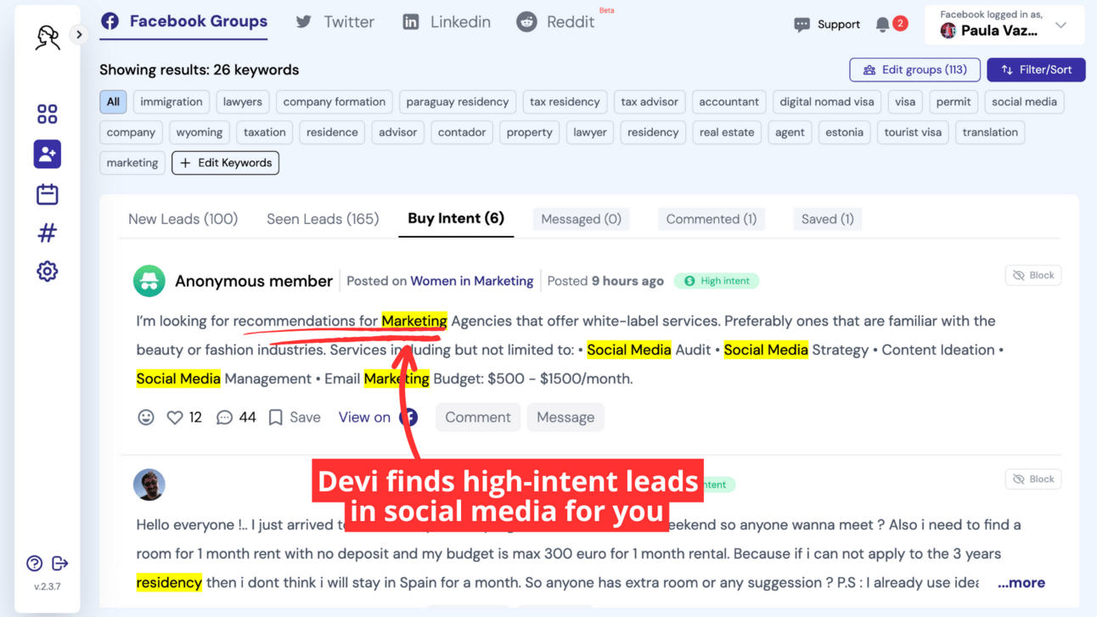Click the Comment button on Anonymous post
Image resolution: width=1097 pixels, height=617 pixels.
[478, 418]
